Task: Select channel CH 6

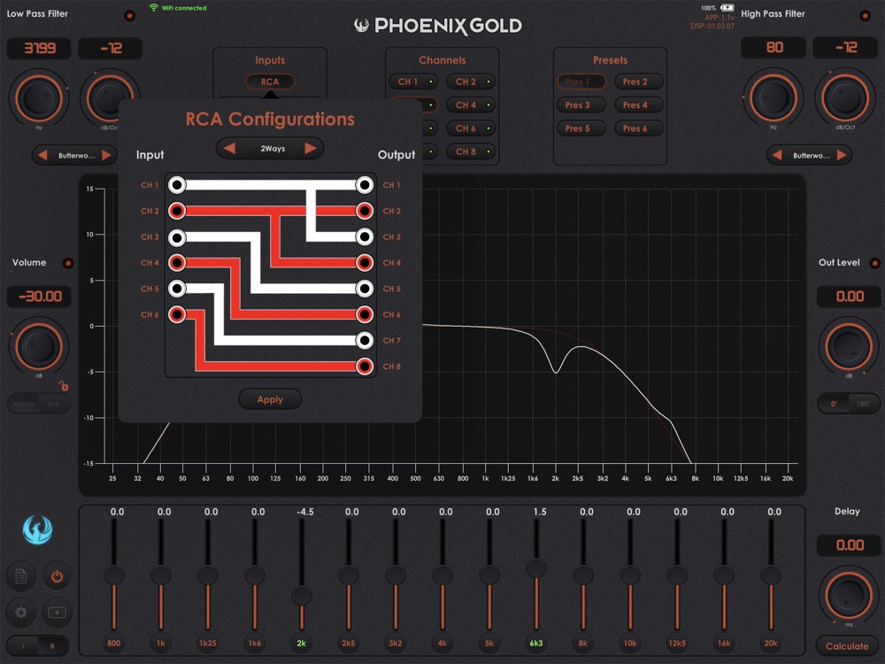Action: point(472,128)
